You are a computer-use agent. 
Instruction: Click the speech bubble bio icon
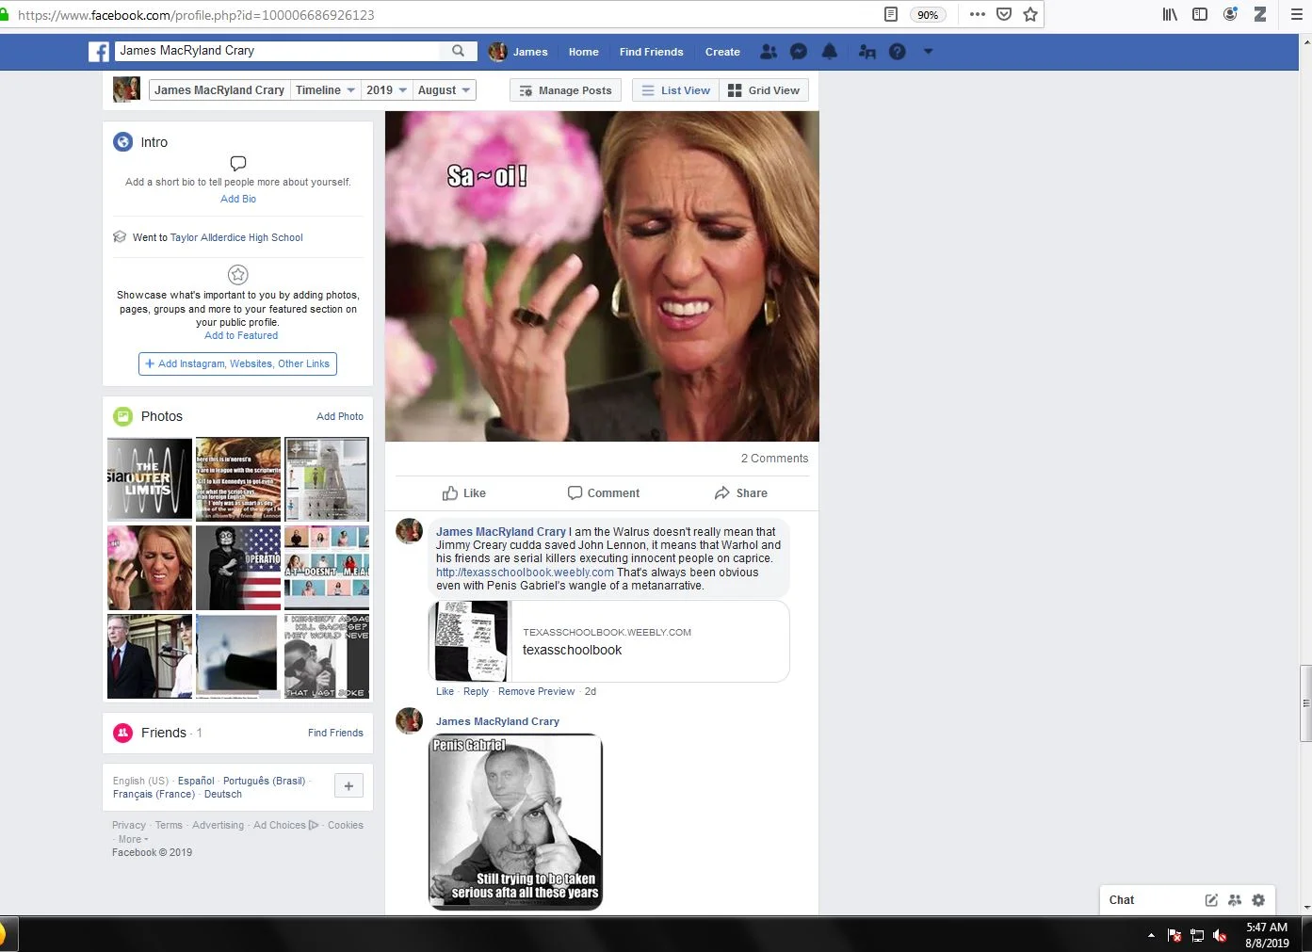tap(238, 164)
